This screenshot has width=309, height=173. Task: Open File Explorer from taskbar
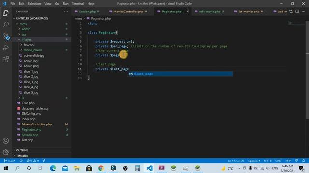77,168
